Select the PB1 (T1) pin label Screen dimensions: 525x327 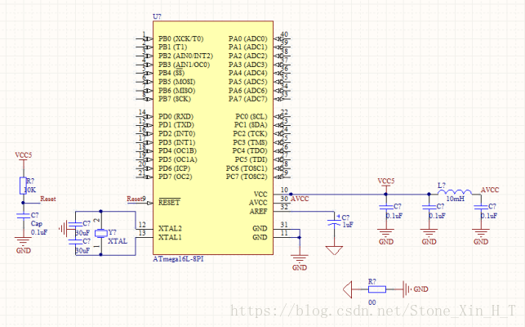click(173, 47)
